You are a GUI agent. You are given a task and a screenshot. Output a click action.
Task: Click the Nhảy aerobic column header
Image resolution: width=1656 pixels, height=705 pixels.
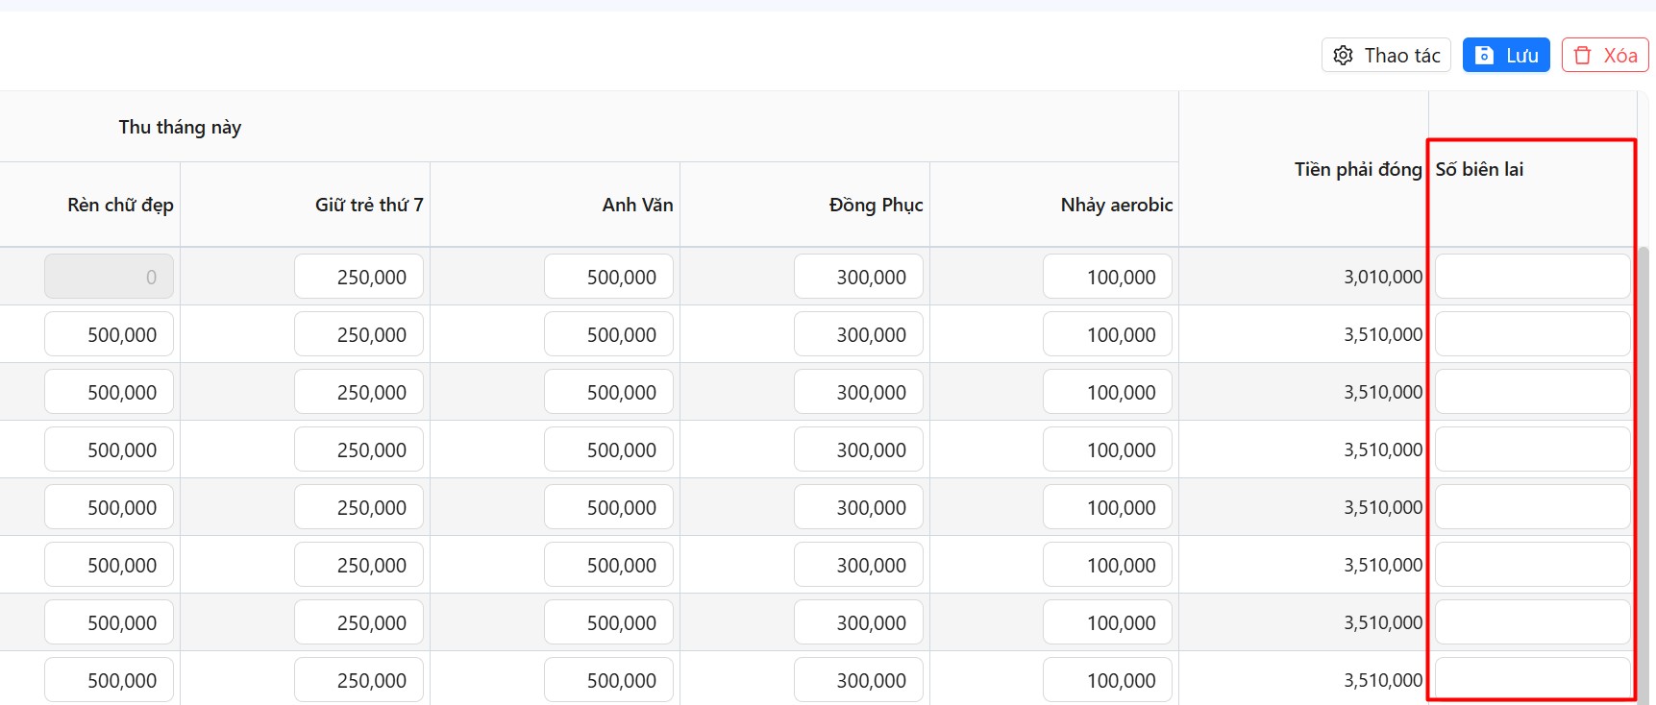1116,206
